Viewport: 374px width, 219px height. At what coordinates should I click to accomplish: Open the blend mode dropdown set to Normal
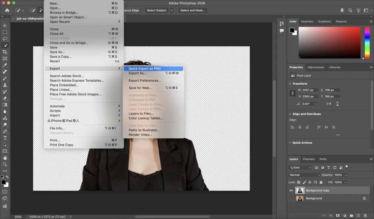304,175
